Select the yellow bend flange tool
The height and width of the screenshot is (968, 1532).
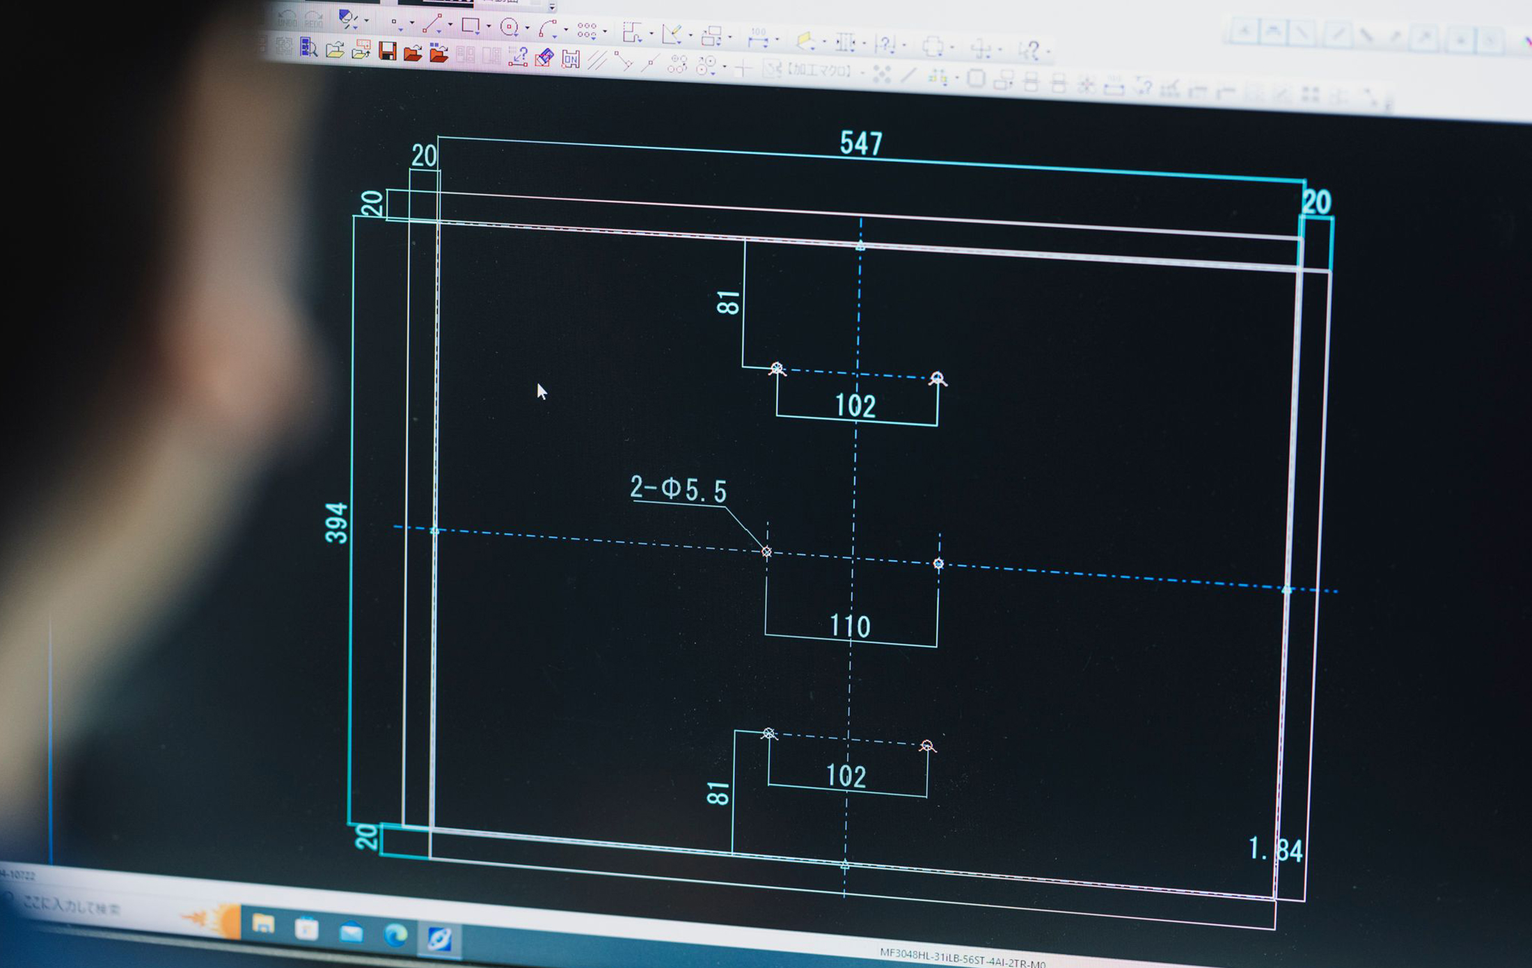coord(805,41)
